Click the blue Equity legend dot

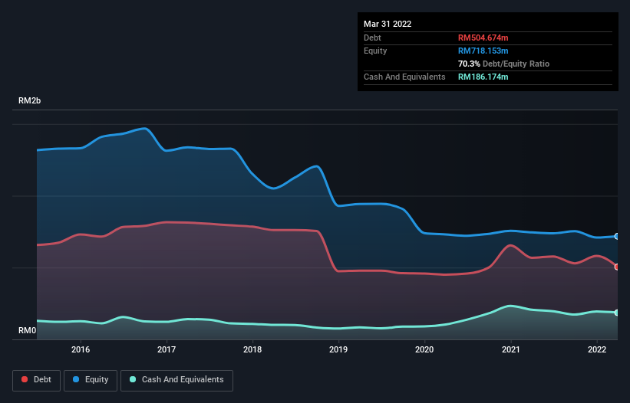point(77,380)
